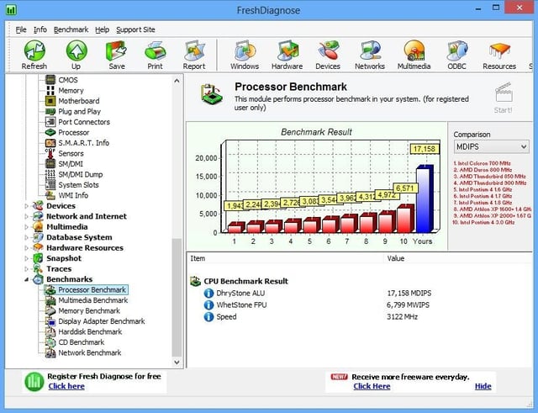The image size is (538, 413).
Task: Expand the Traces tree node
Action: [27, 269]
